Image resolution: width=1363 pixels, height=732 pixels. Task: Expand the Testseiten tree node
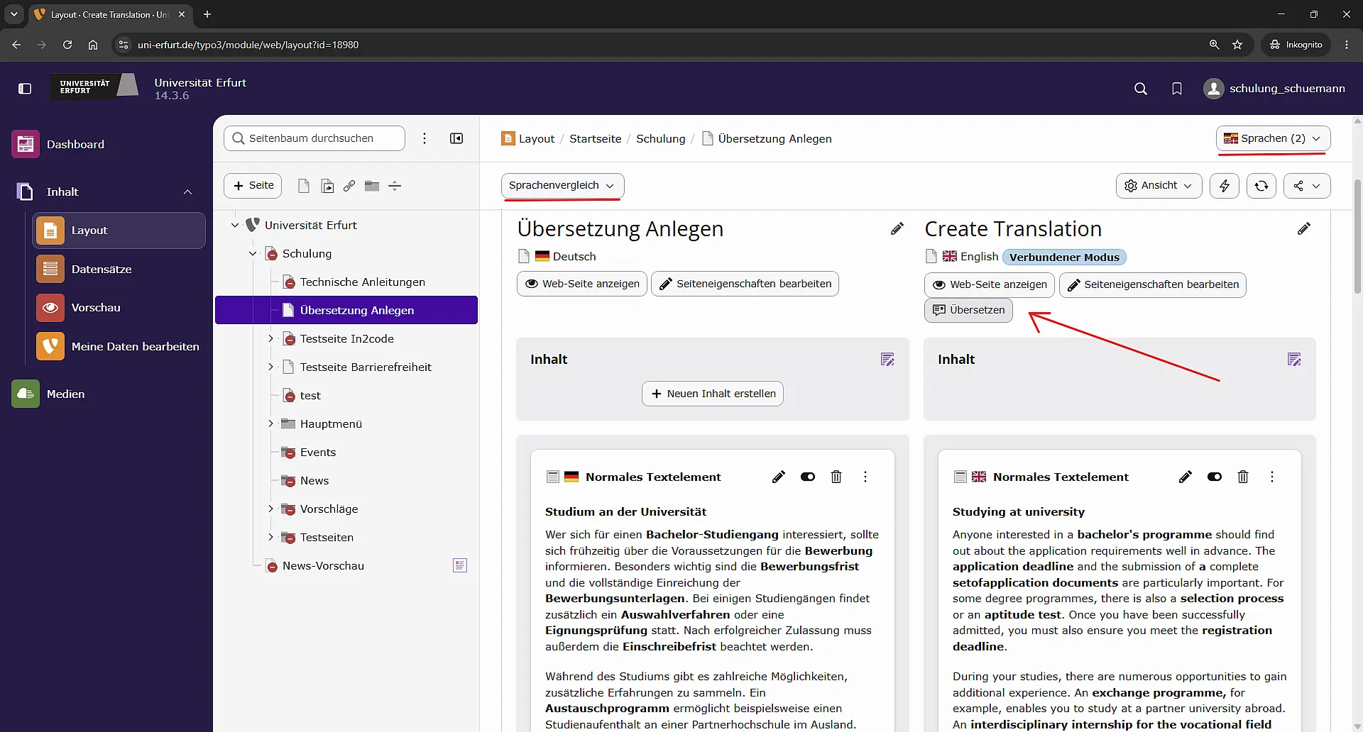(270, 537)
